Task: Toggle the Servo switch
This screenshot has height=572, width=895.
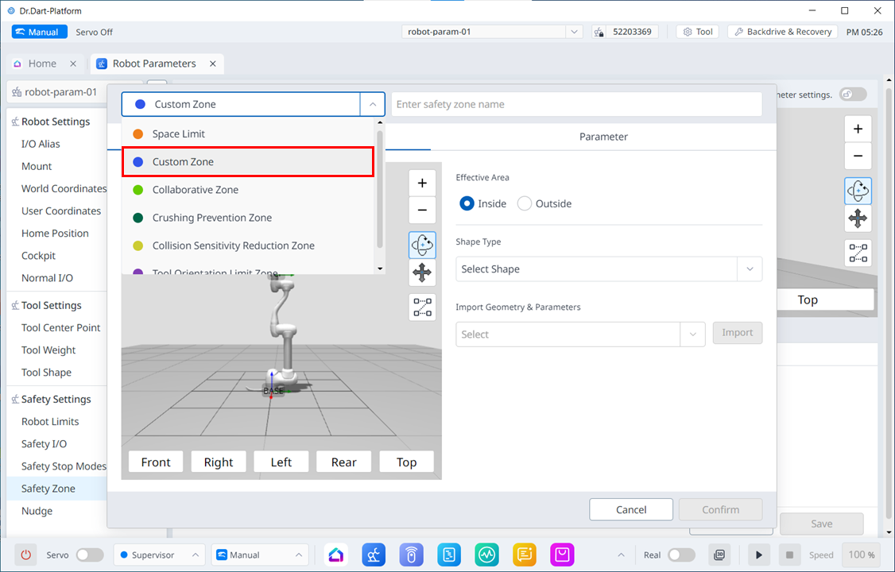Action: [x=89, y=555]
